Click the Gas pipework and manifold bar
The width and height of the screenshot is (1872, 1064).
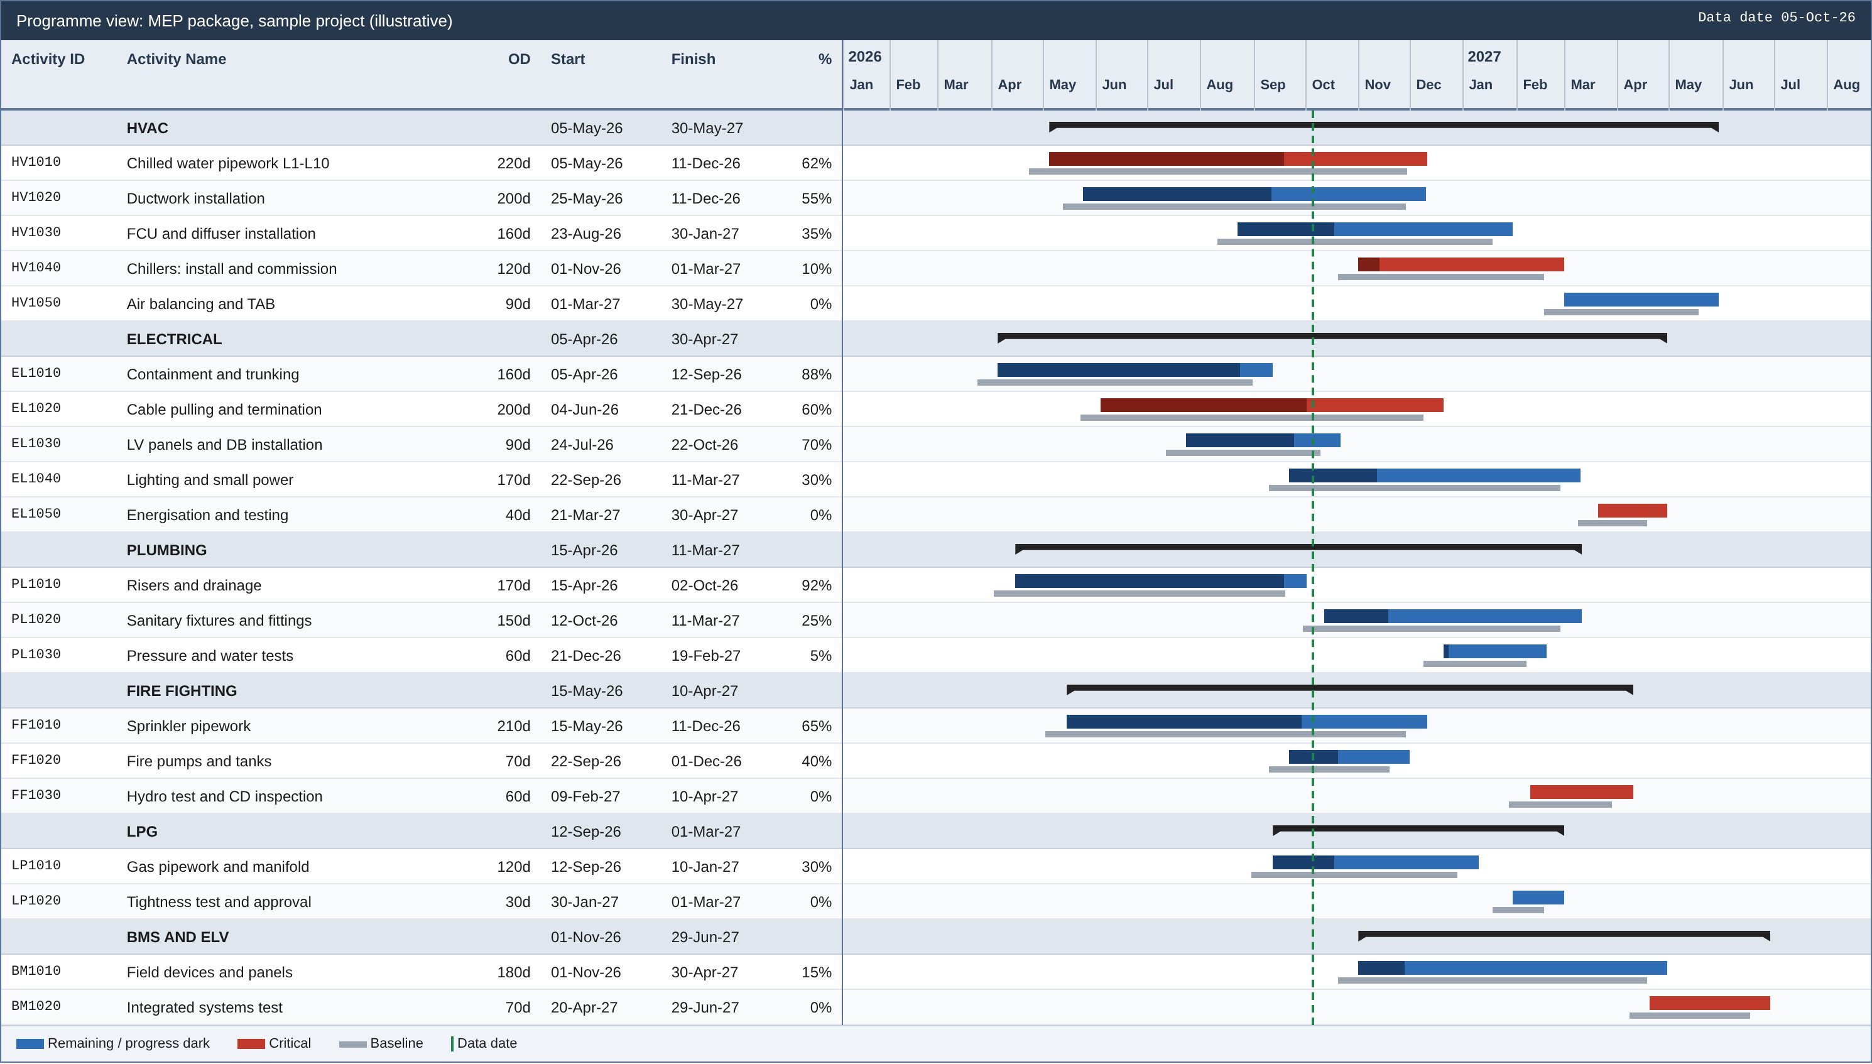(1375, 862)
